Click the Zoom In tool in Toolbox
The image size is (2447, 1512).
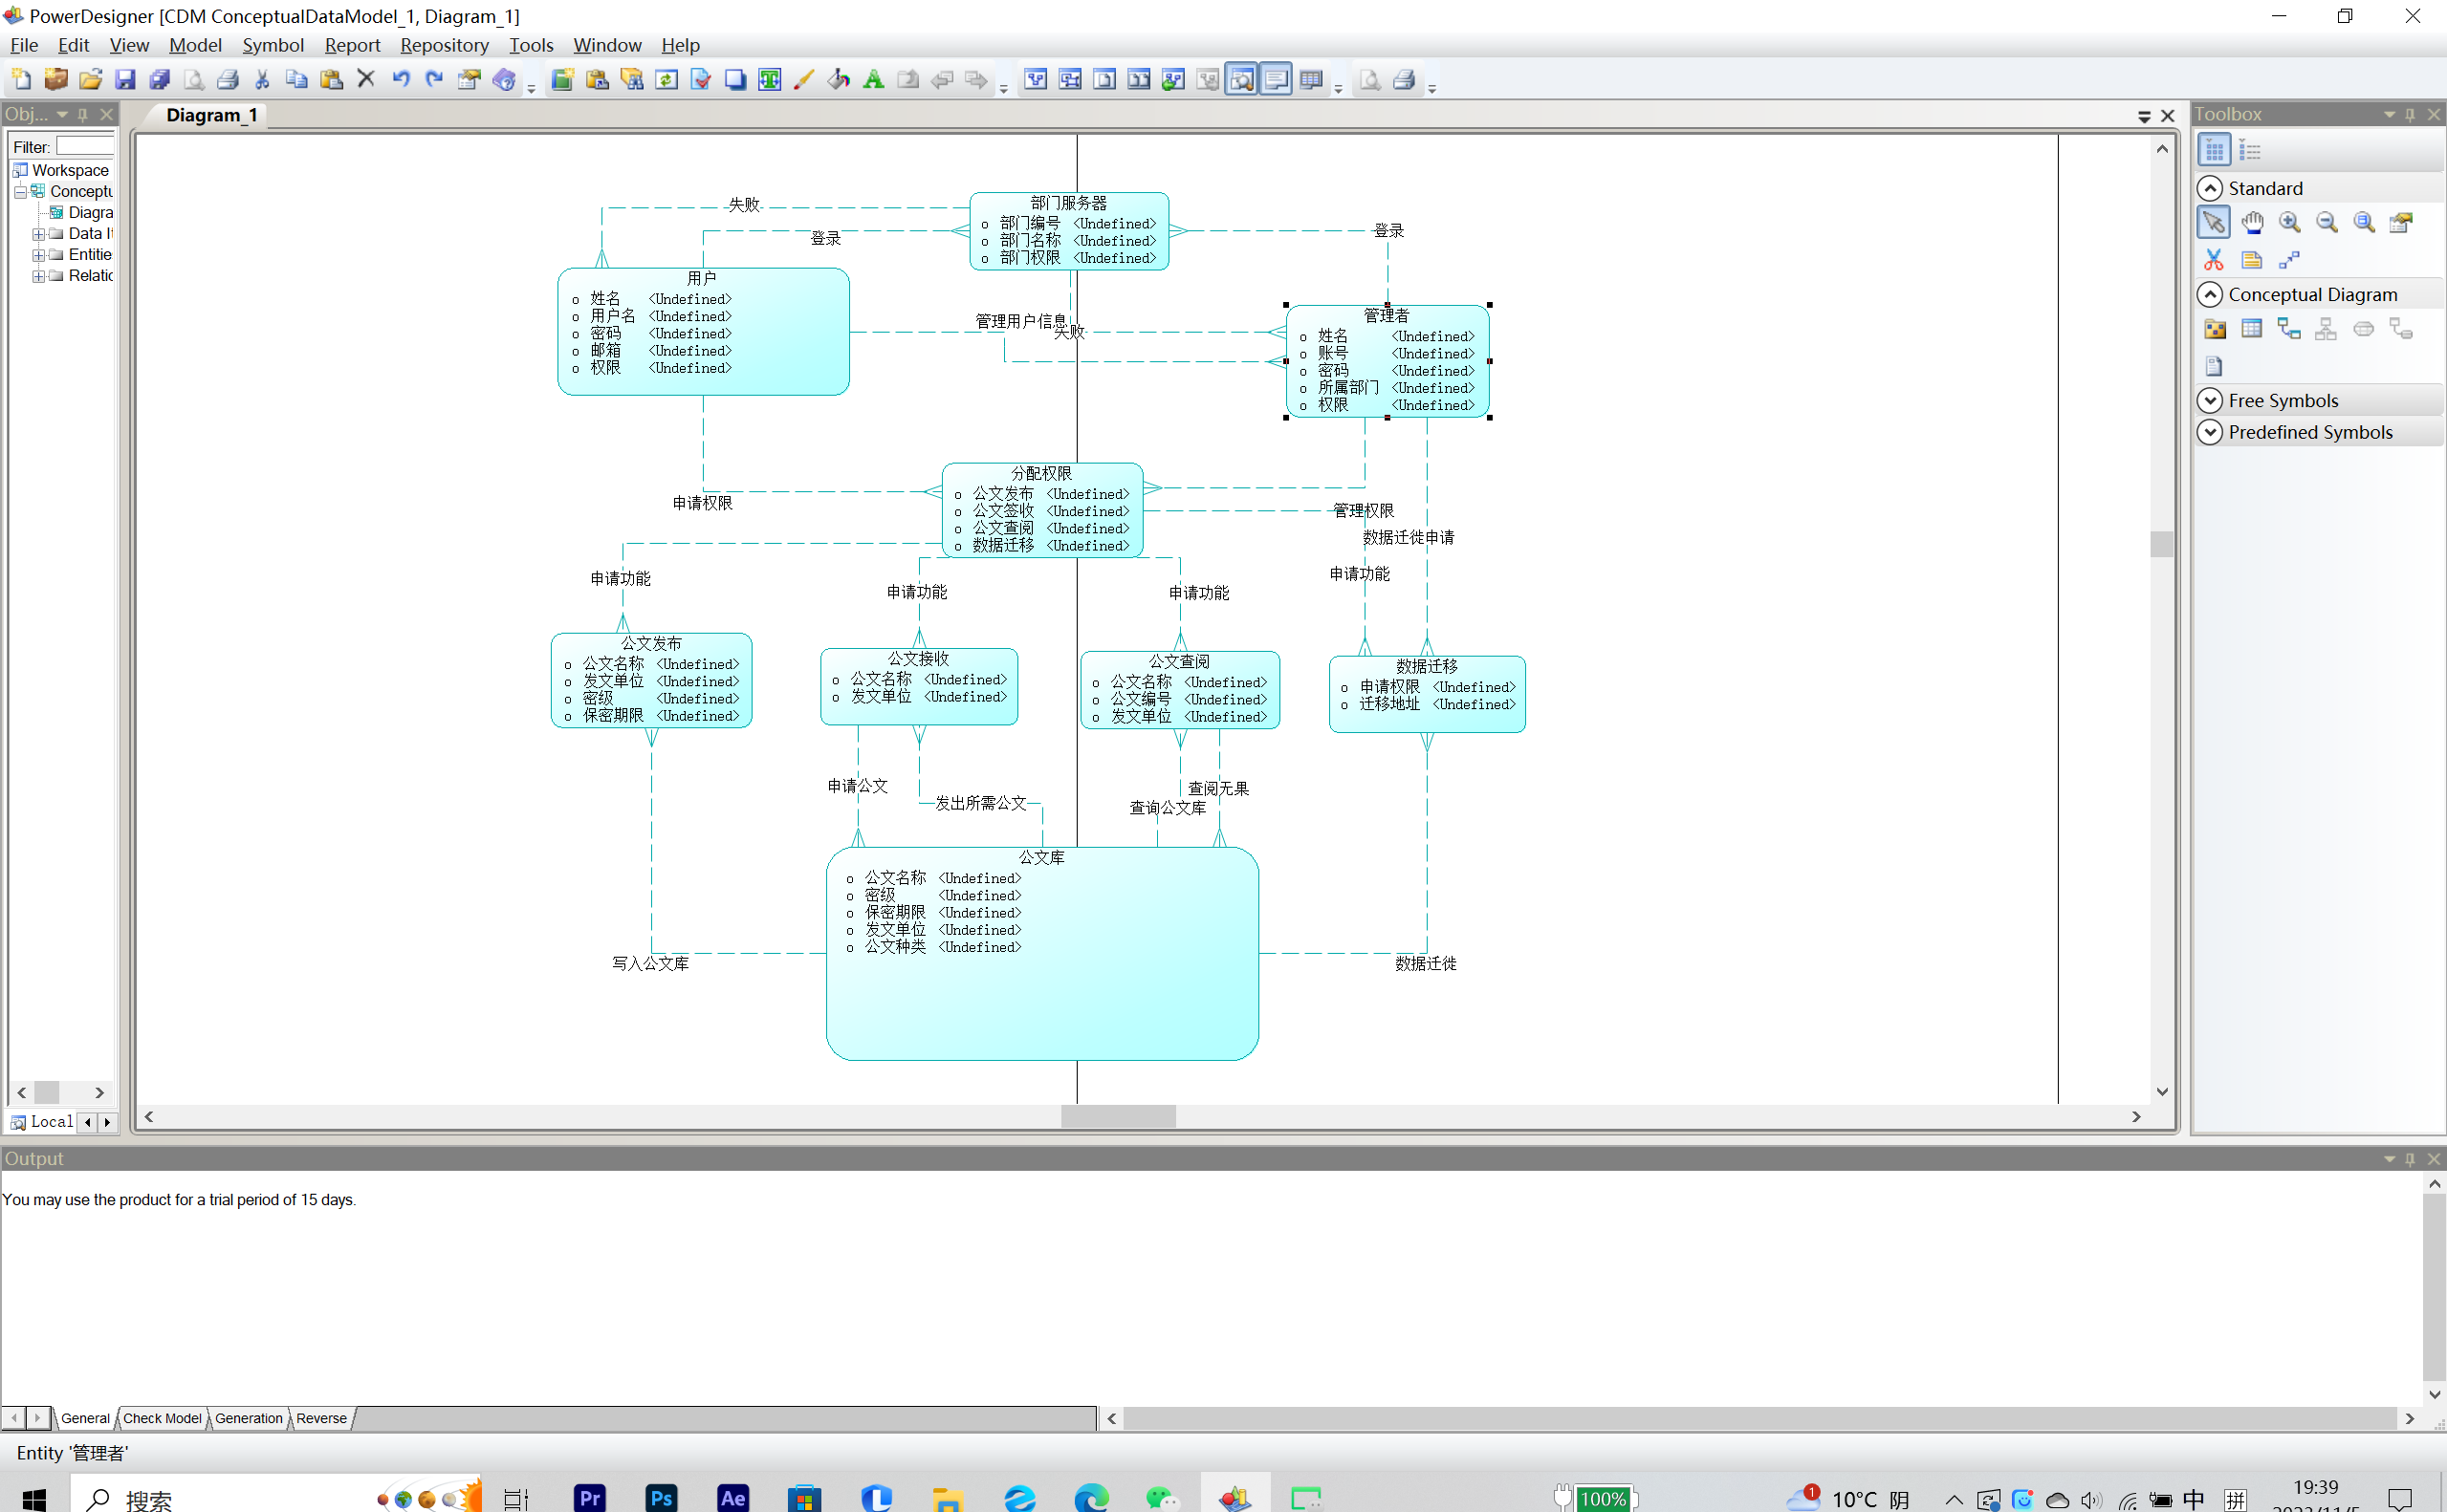pos(2289,223)
